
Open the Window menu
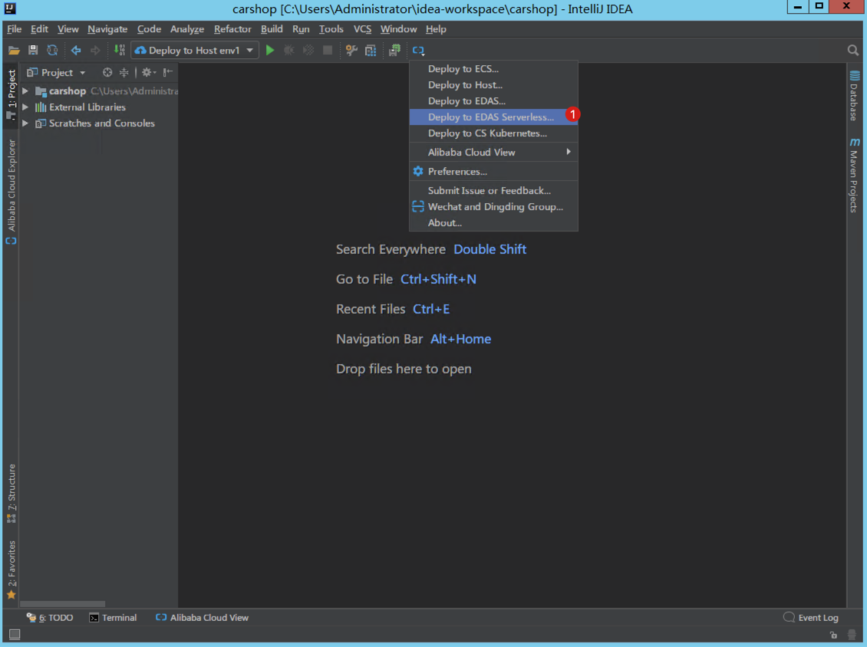click(398, 29)
